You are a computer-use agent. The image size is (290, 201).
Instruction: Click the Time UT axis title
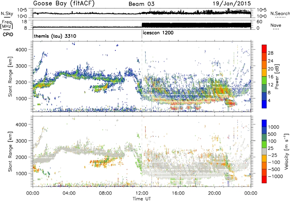tap(142, 199)
